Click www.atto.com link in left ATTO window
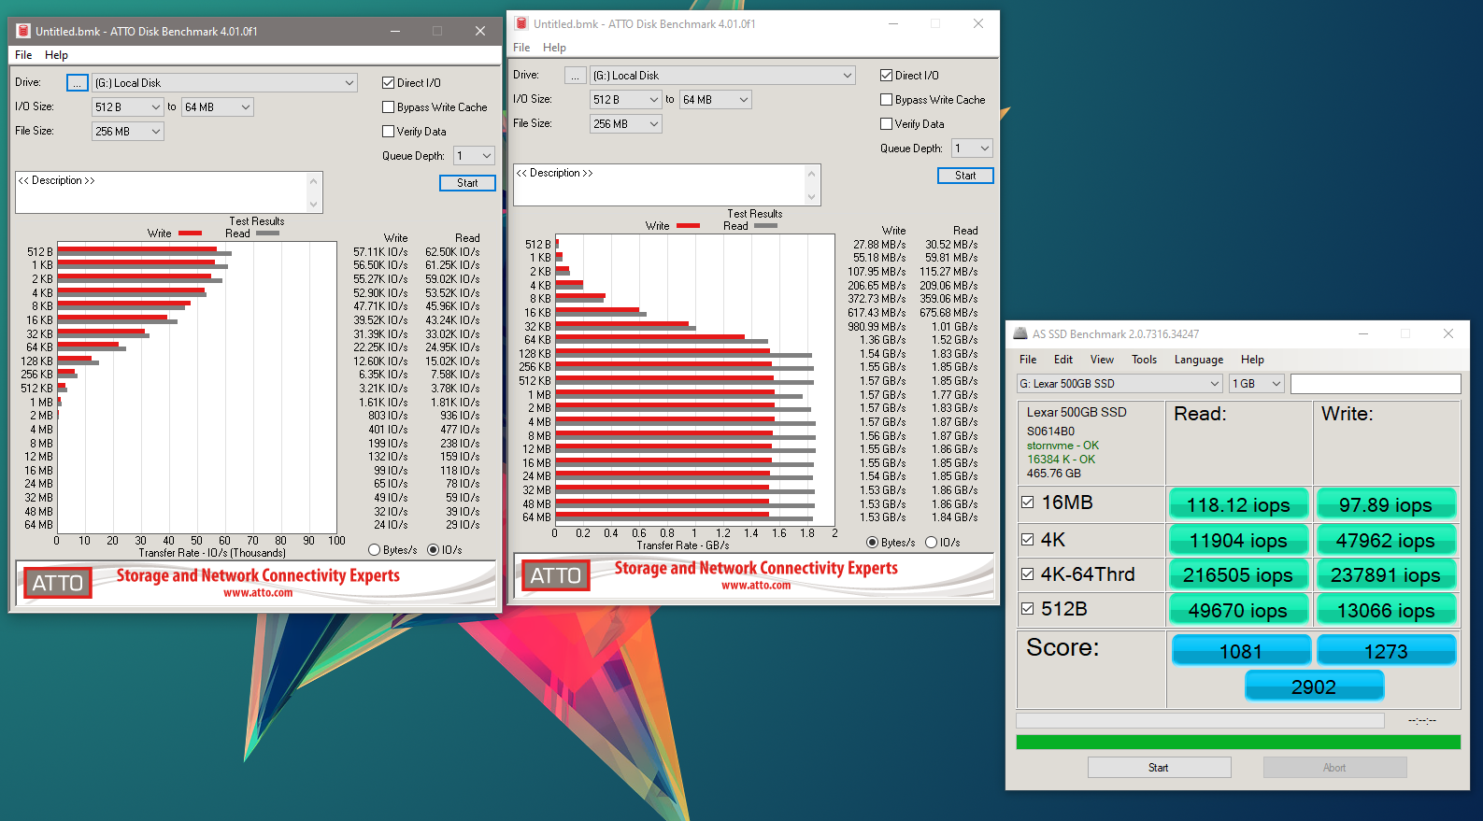Screen dimensions: 1483x821 [258, 593]
